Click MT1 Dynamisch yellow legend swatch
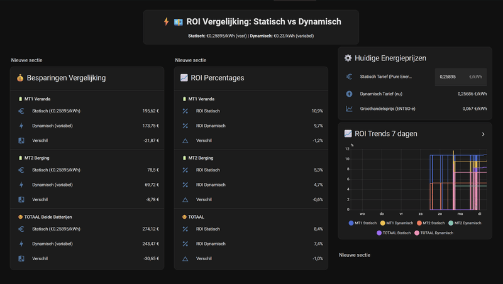The image size is (503, 284). [383, 223]
